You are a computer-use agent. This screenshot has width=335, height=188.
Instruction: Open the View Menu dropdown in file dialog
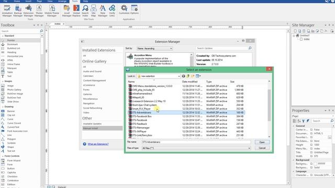click(198, 76)
